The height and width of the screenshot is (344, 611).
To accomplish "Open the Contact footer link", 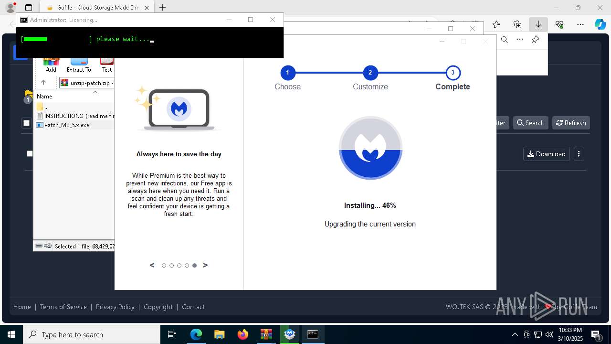I will pos(193,307).
